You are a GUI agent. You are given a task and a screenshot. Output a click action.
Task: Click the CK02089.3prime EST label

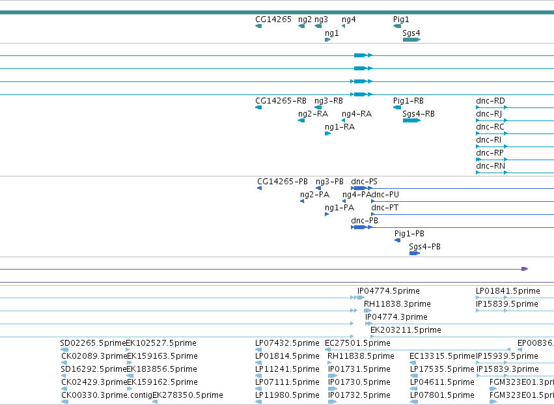(94, 356)
